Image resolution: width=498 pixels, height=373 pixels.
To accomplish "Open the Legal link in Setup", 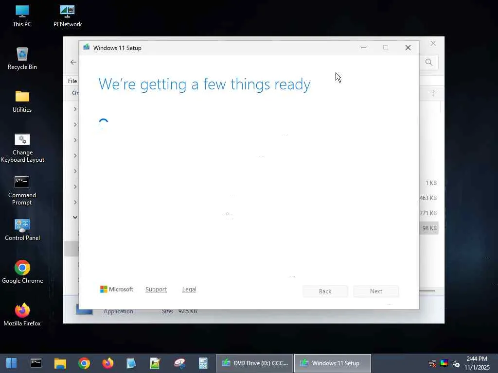I will point(189,289).
